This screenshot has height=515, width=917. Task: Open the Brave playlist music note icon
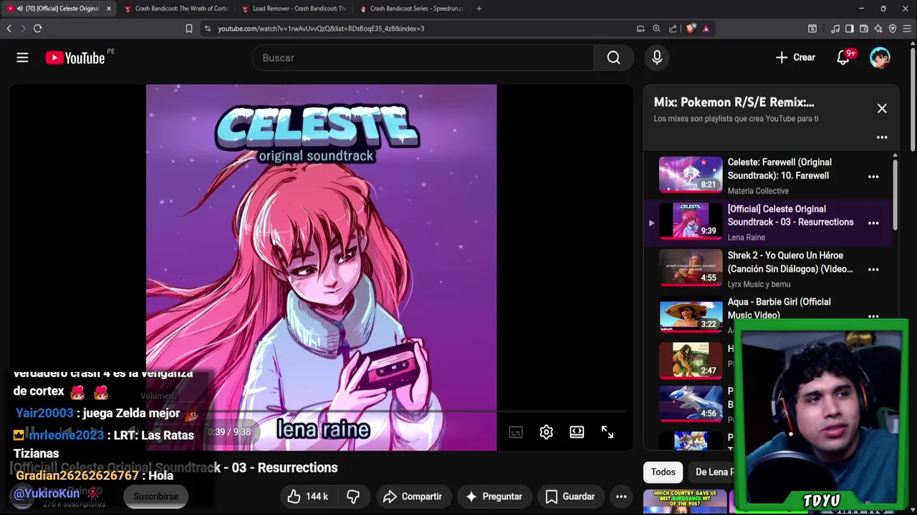pyautogui.click(x=835, y=29)
